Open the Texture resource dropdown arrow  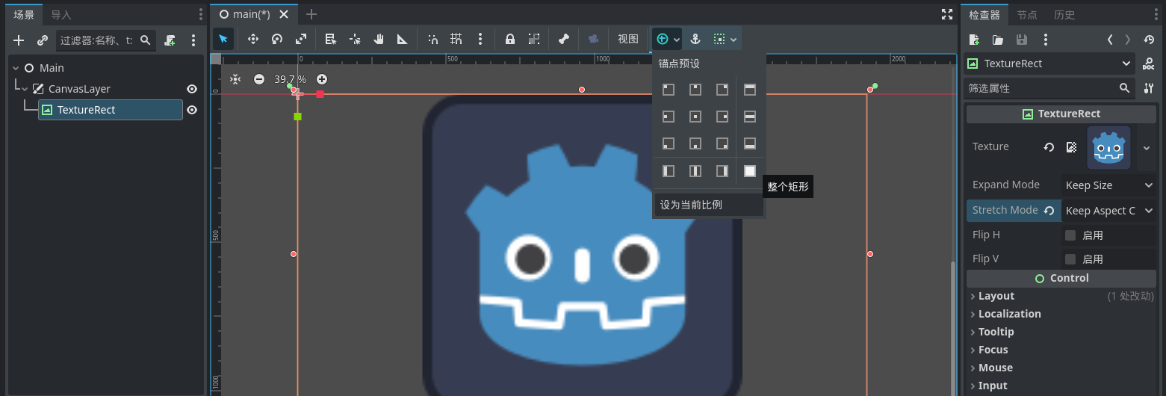[x=1147, y=147]
